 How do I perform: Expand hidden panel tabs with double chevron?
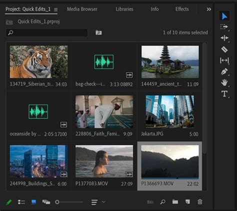pyautogui.click(x=209, y=9)
